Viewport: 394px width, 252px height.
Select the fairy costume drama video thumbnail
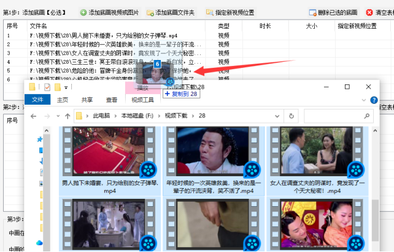click(x=109, y=224)
